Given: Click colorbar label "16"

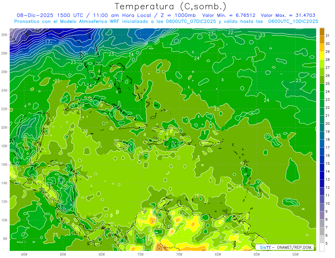Looking at the screenshot, I should coord(328,155).
